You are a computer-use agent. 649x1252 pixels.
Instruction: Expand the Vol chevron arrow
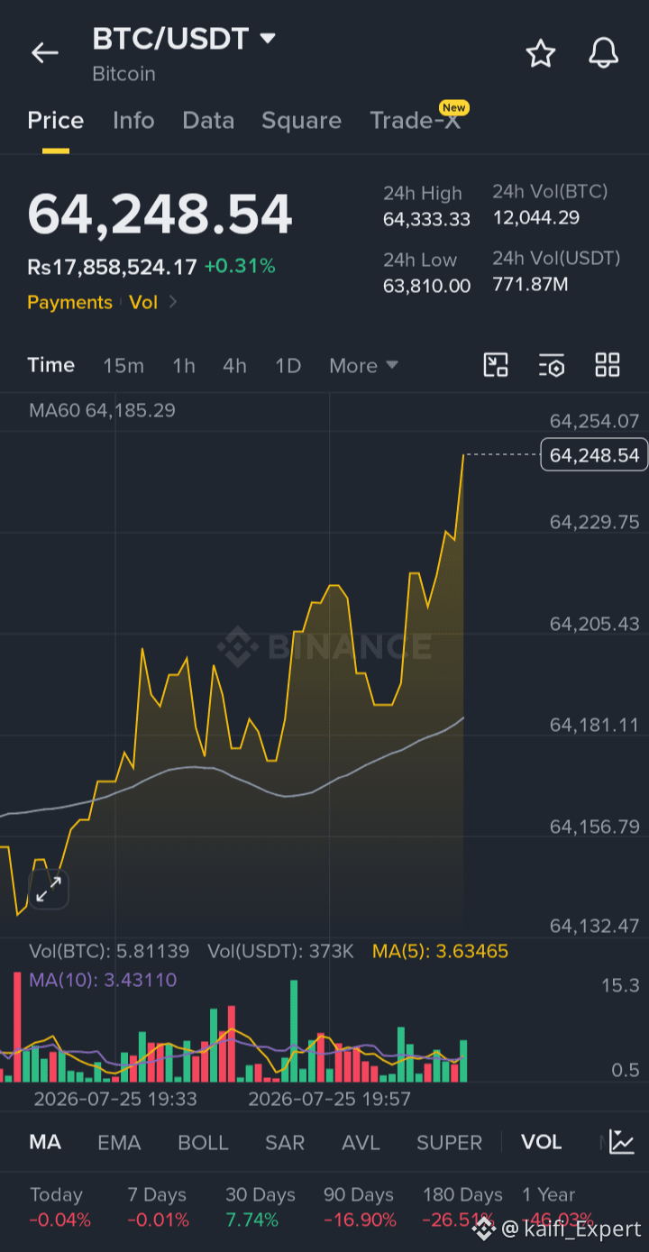(x=173, y=302)
